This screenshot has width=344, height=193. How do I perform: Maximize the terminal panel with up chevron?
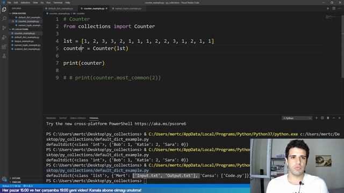[x=333, y=118]
